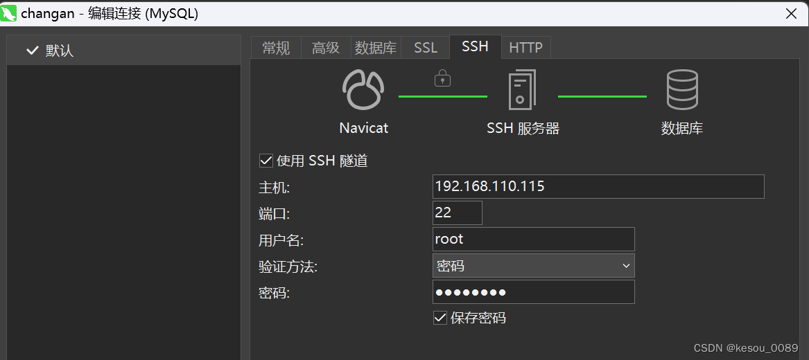Click the SSH 服务器 caption text
Viewport: 809px width, 360px height.
(x=523, y=128)
